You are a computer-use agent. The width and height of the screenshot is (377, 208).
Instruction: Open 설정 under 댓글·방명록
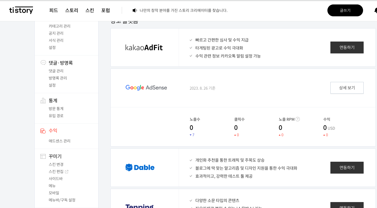click(x=52, y=85)
